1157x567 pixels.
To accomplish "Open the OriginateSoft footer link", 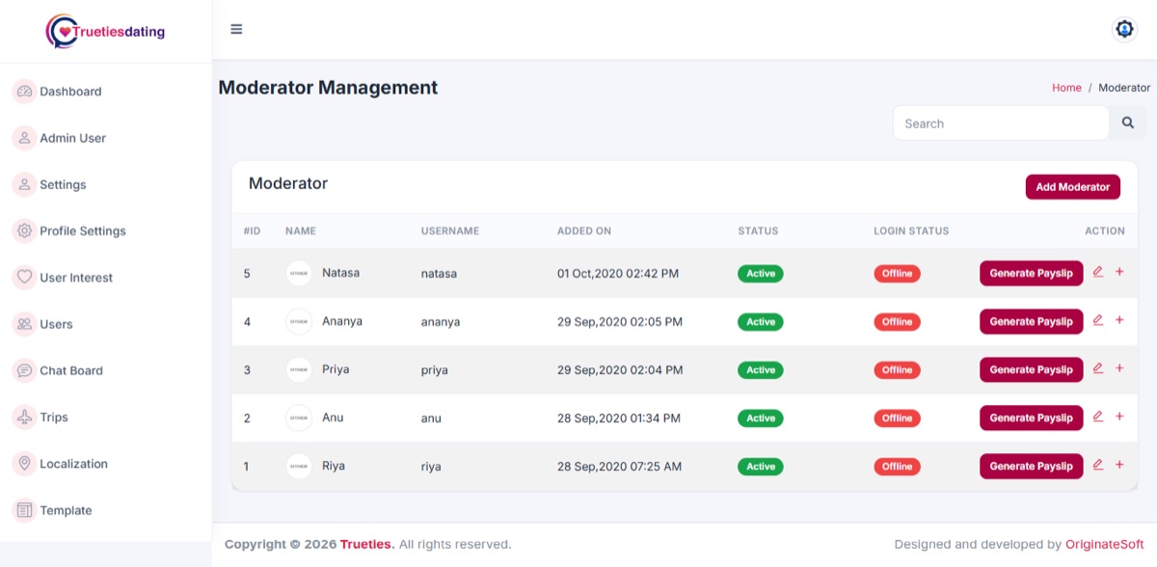I will coord(1105,545).
